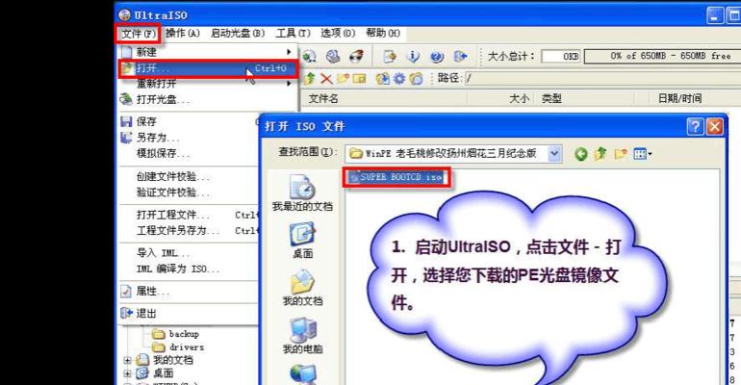The image size is (741, 385).
Task: Open the 查找范围 folder dropdown
Action: click(554, 154)
